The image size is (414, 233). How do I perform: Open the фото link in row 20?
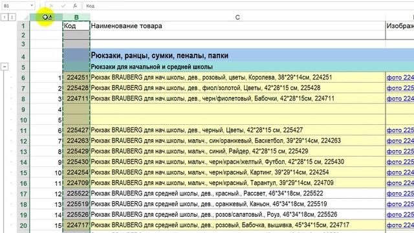pyautogui.click(x=400, y=225)
